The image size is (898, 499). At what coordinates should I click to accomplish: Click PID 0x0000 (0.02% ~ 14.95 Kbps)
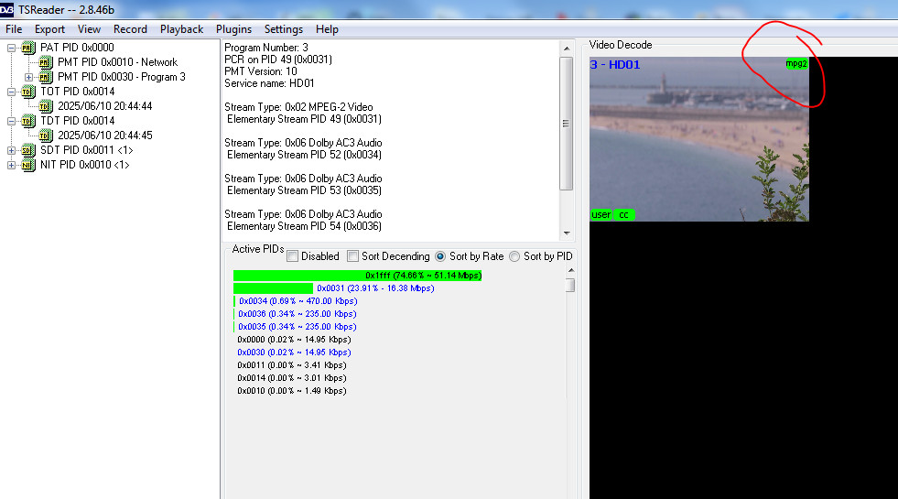pyautogui.click(x=294, y=340)
